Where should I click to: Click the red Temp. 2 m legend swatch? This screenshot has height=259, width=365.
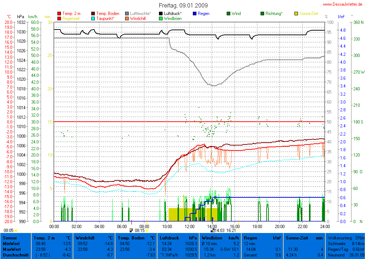click(59, 14)
